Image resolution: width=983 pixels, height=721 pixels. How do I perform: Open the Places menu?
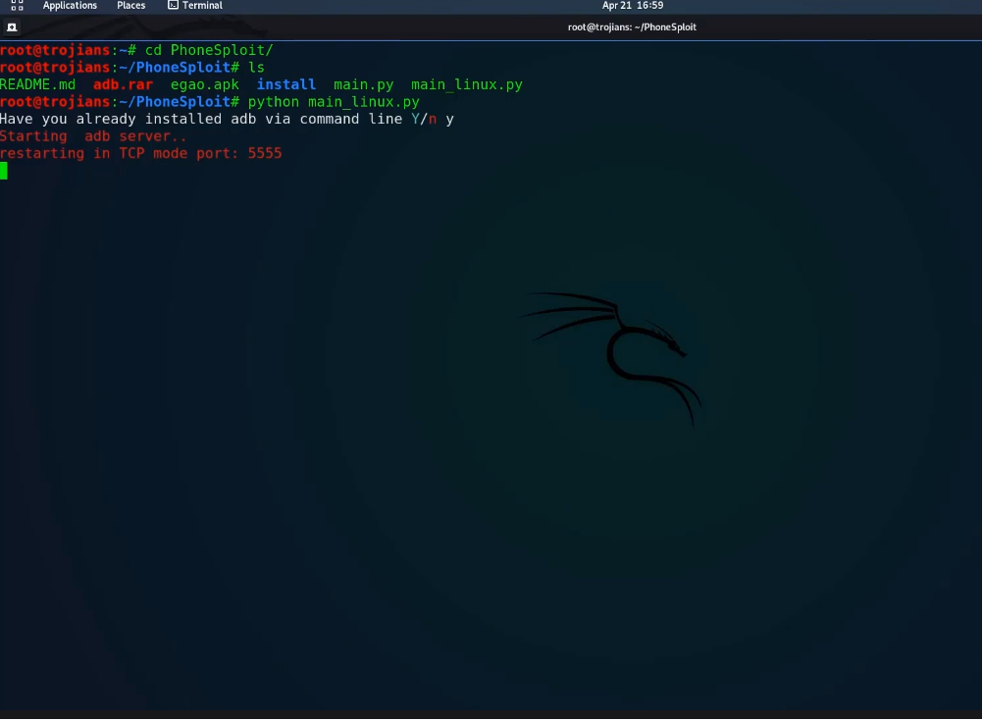[x=131, y=6]
